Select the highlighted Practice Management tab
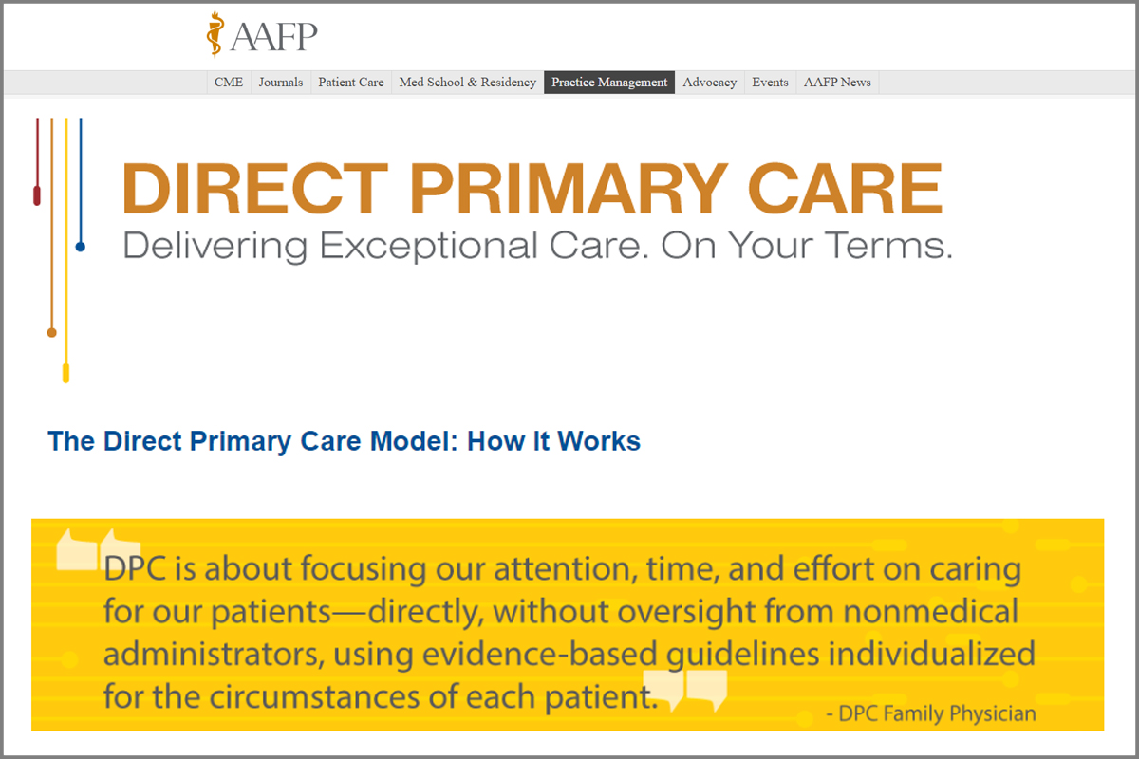The image size is (1139, 759). pos(609,83)
